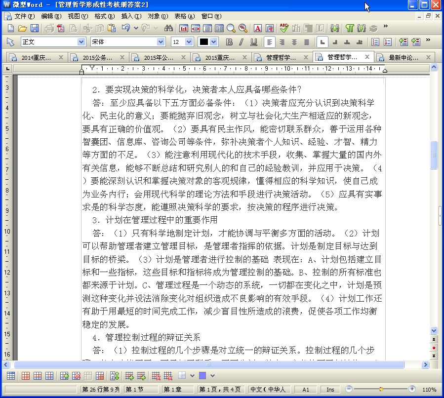Viewport: 444px width, 398px height.
Task: Sort table with the A-Z sort icon
Action: [115, 376]
